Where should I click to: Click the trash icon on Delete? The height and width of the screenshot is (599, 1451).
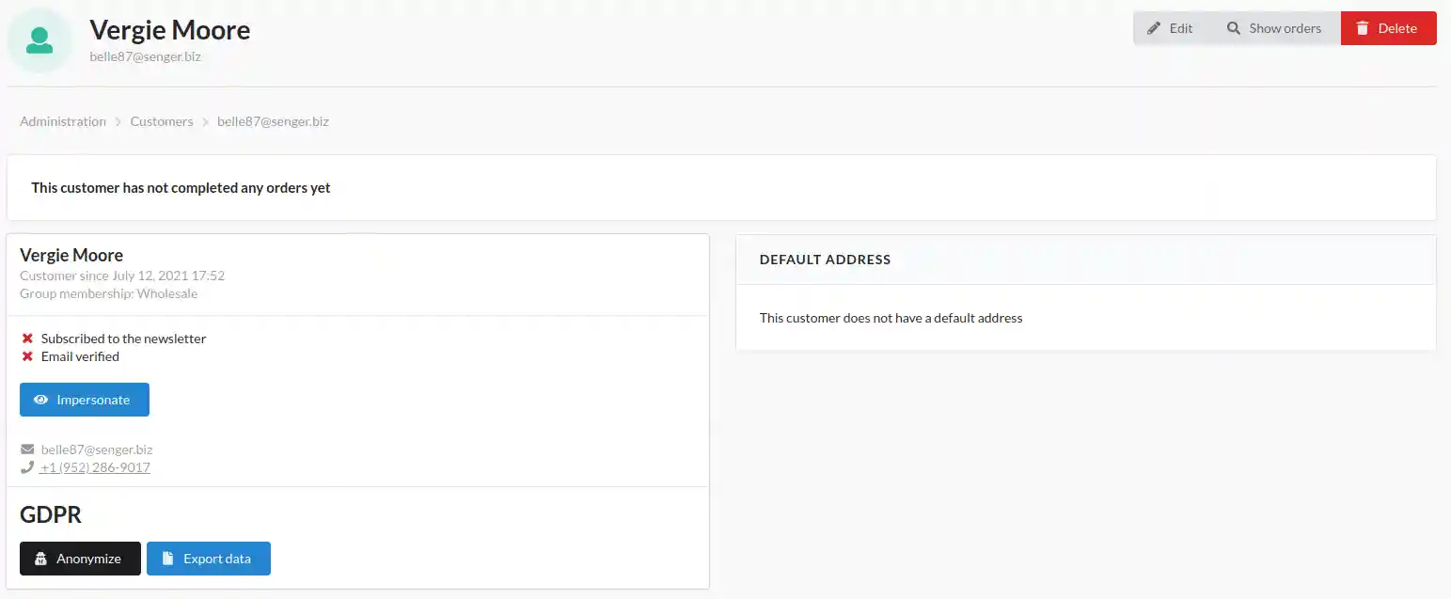[x=1362, y=28]
